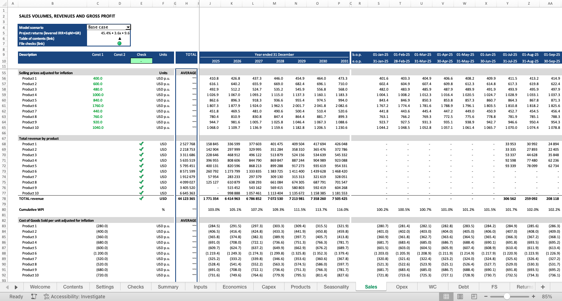Switch to Page Layout view
Screen dimensions: 562x301
460,297
